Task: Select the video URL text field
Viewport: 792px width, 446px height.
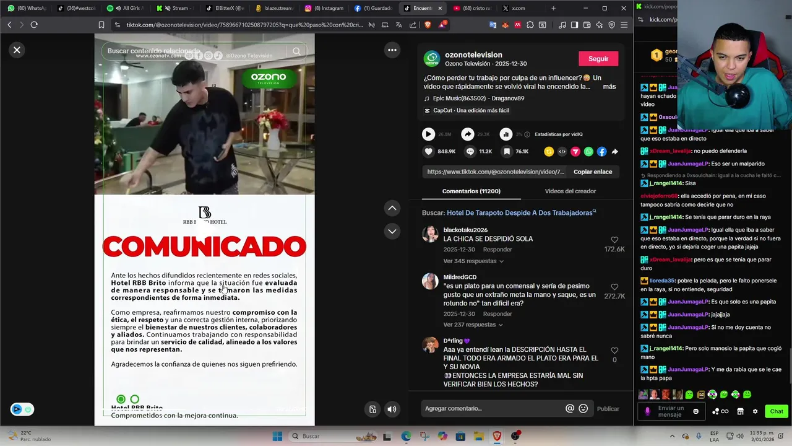Action: [x=496, y=172]
